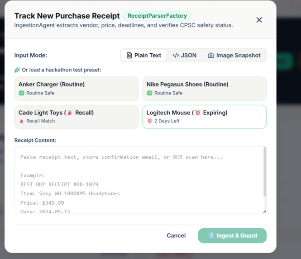Click the Ingest & Guard button
The height and width of the screenshot is (259, 301).
point(232,235)
